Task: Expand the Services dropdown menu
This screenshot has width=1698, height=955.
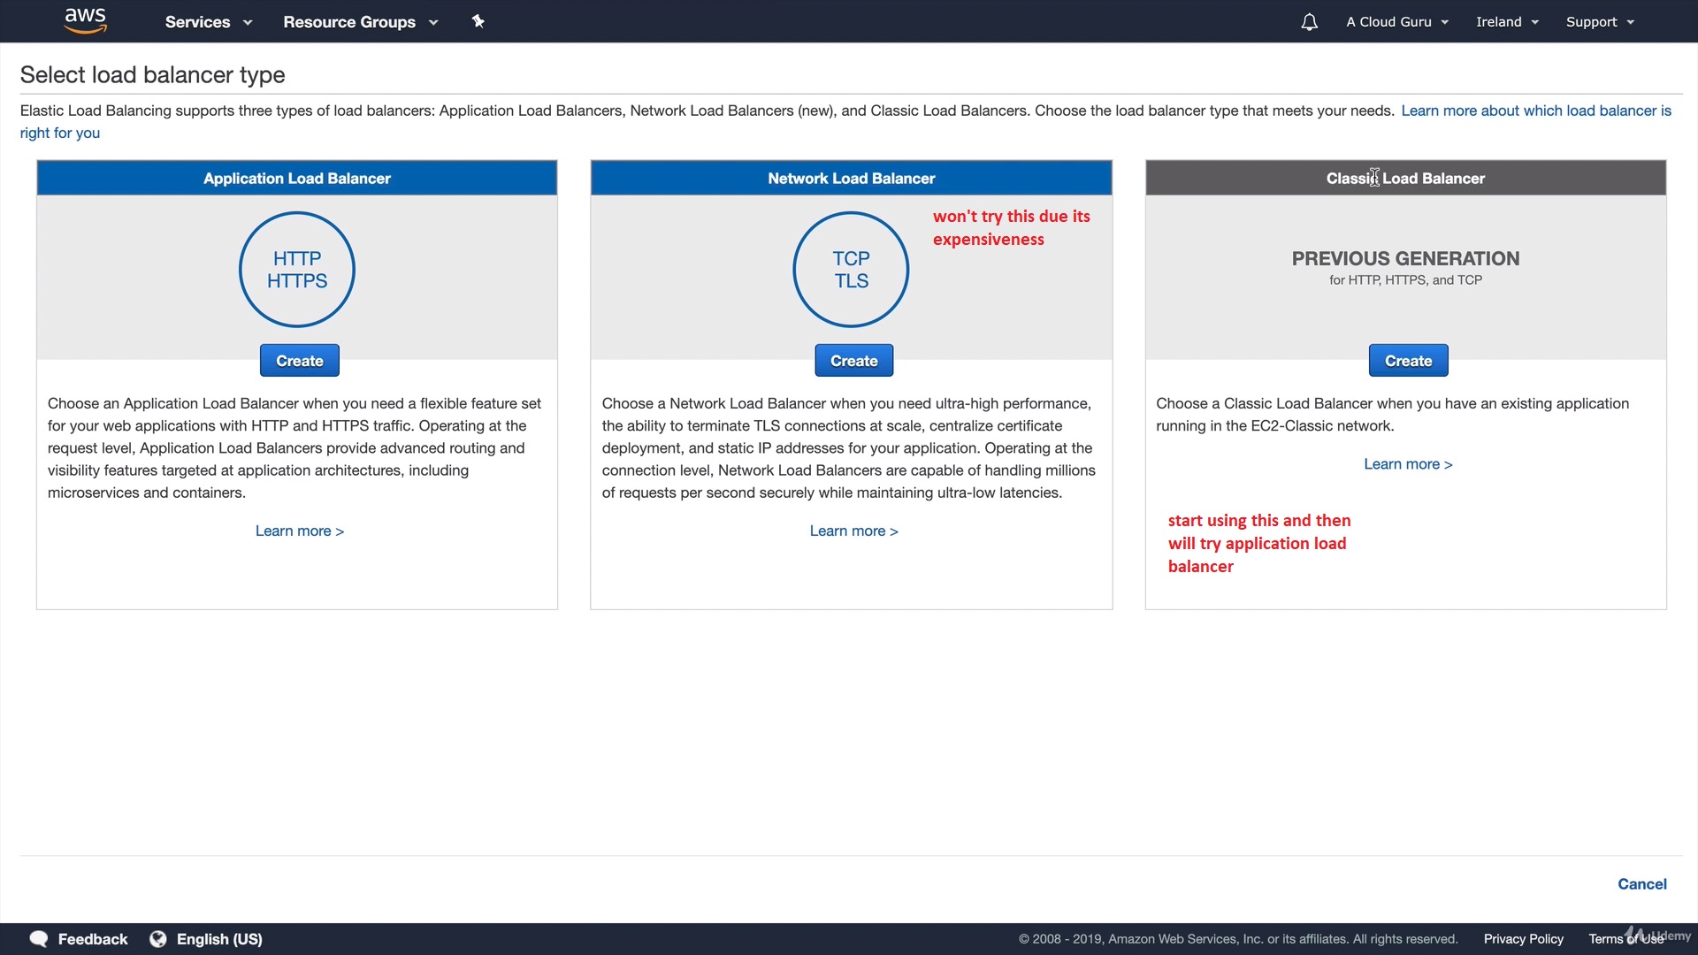Action: click(208, 22)
